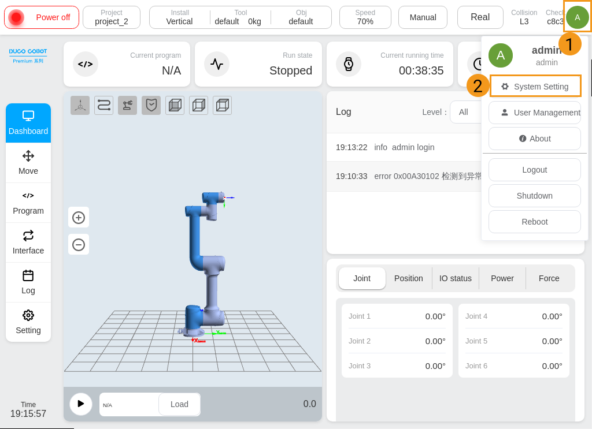
Task: Open the Program page from sidebar
Action: pos(28,203)
